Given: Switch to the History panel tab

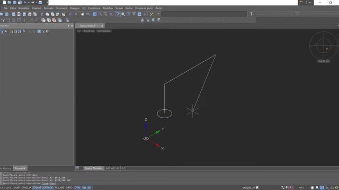Looking at the screenshot, I should click(6, 168).
